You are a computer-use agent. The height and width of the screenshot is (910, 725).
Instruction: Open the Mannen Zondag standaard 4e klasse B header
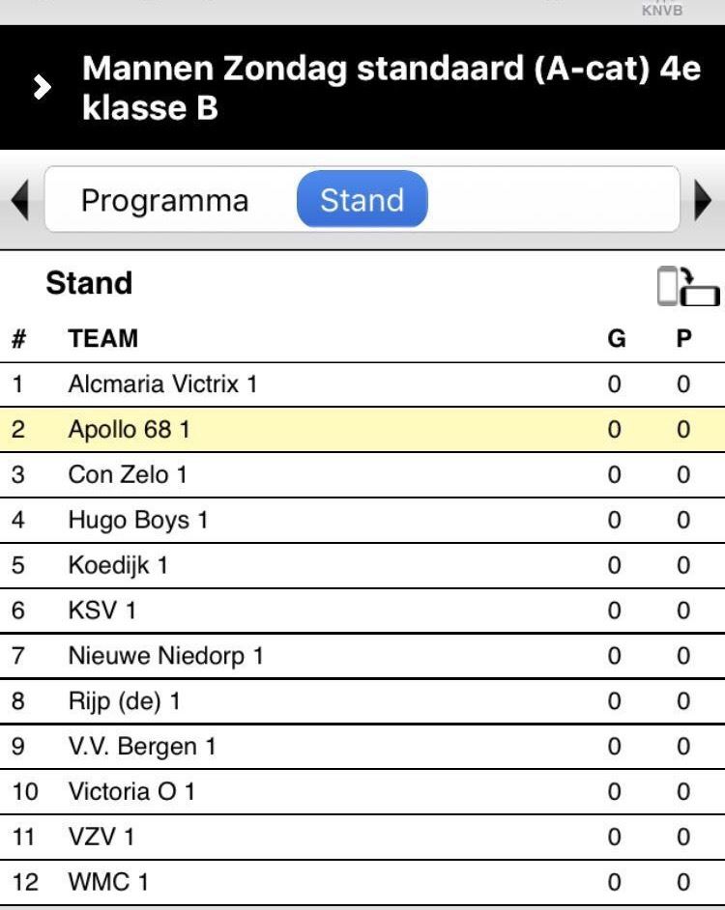pos(362,87)
